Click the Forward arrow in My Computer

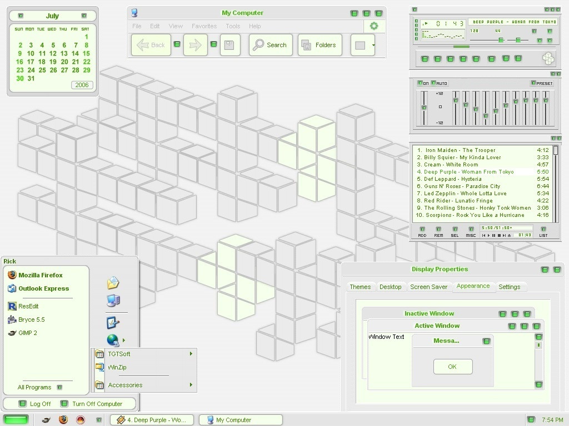195,45
